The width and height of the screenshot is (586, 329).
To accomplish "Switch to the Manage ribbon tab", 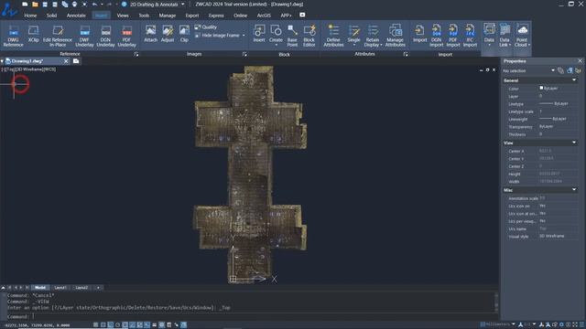I will click(x=167, y=16).
